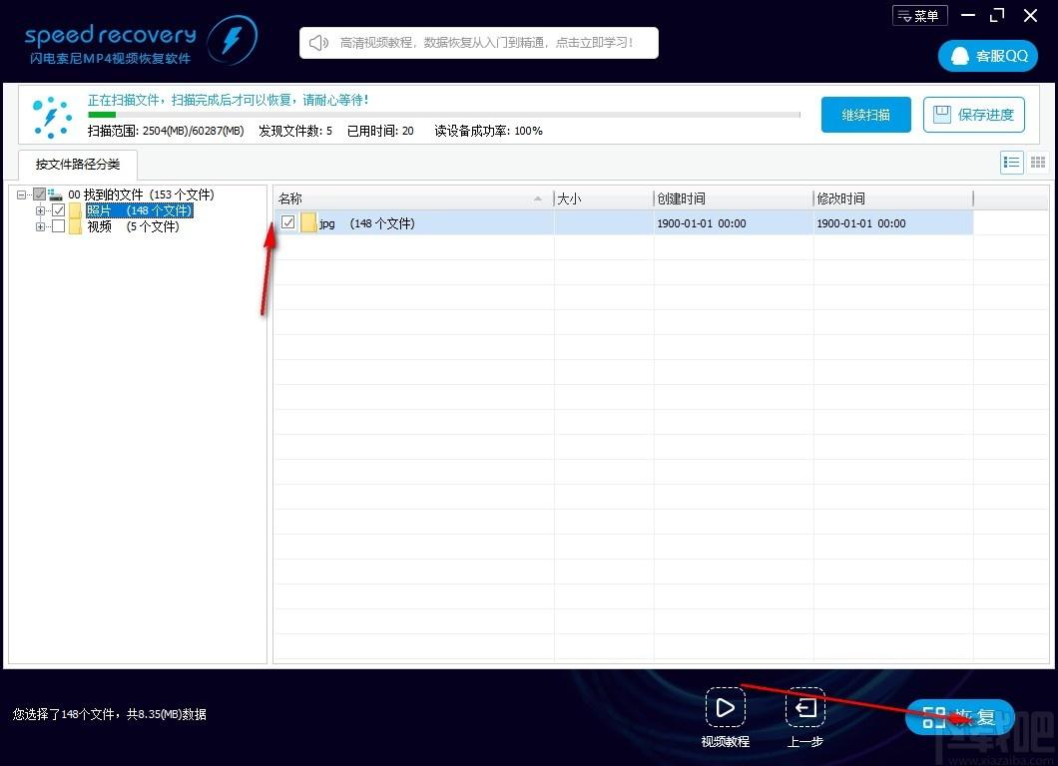Click the jpg folder icon in file list

(309, 222)
